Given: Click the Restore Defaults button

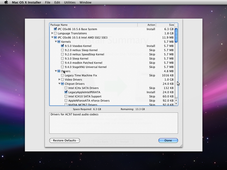Looking at the screenshot, I should click(x=64, y=140).
